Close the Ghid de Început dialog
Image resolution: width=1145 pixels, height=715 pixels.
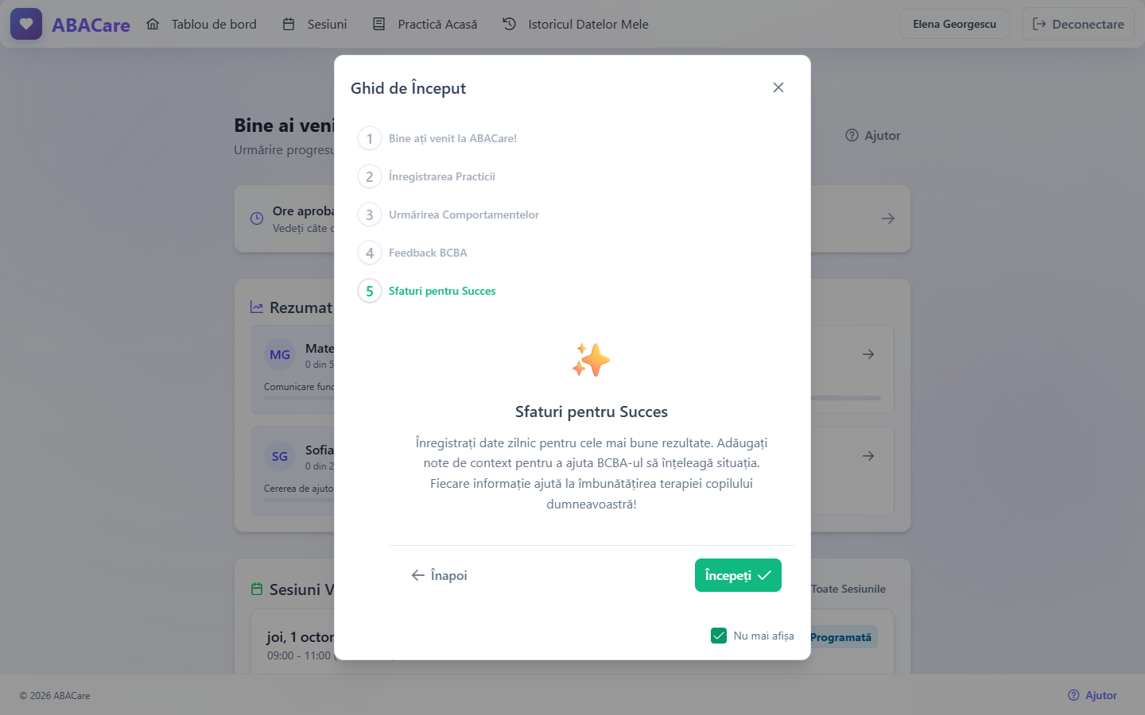pos(778,87)
